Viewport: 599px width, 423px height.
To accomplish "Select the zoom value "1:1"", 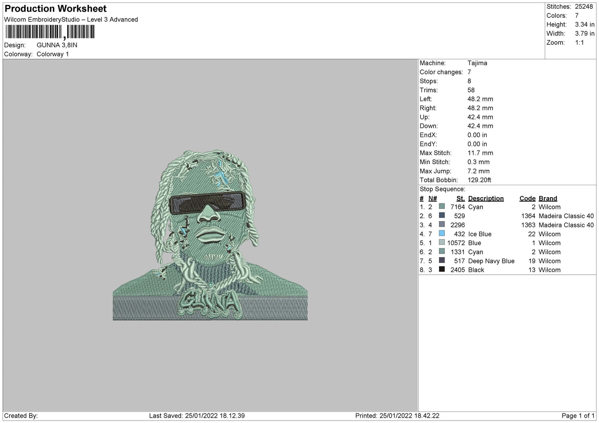I will click(x=580, y=43).
